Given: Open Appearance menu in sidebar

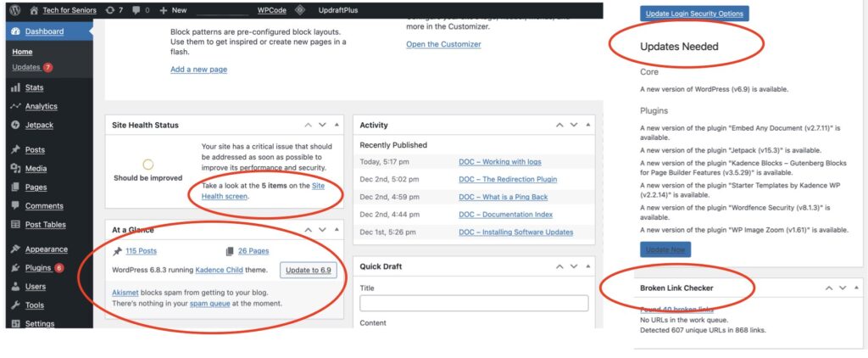Looking at the screenshot, I should (x=46, y=249).
